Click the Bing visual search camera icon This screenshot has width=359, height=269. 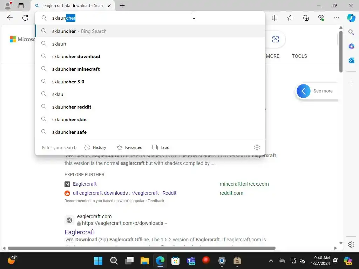[276, 39]
